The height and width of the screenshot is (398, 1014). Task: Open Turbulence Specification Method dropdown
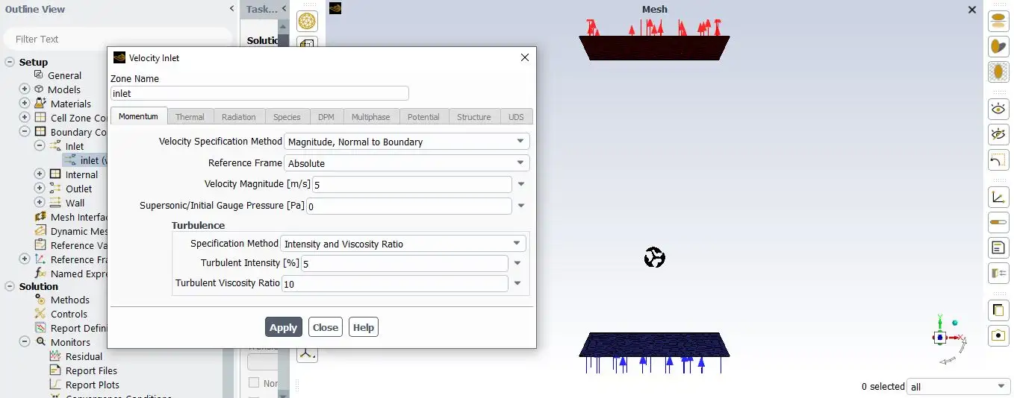[x=403, y=244]
